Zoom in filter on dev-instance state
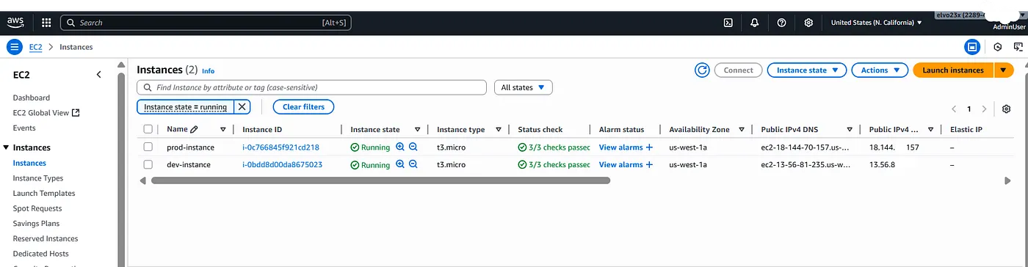 click(400, 164)
